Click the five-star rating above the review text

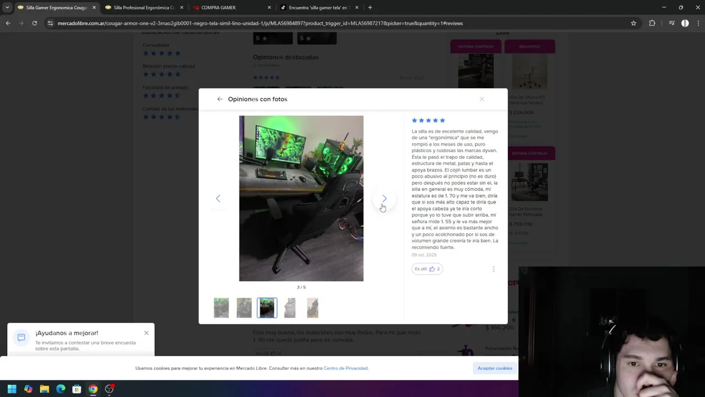(428, 120)
